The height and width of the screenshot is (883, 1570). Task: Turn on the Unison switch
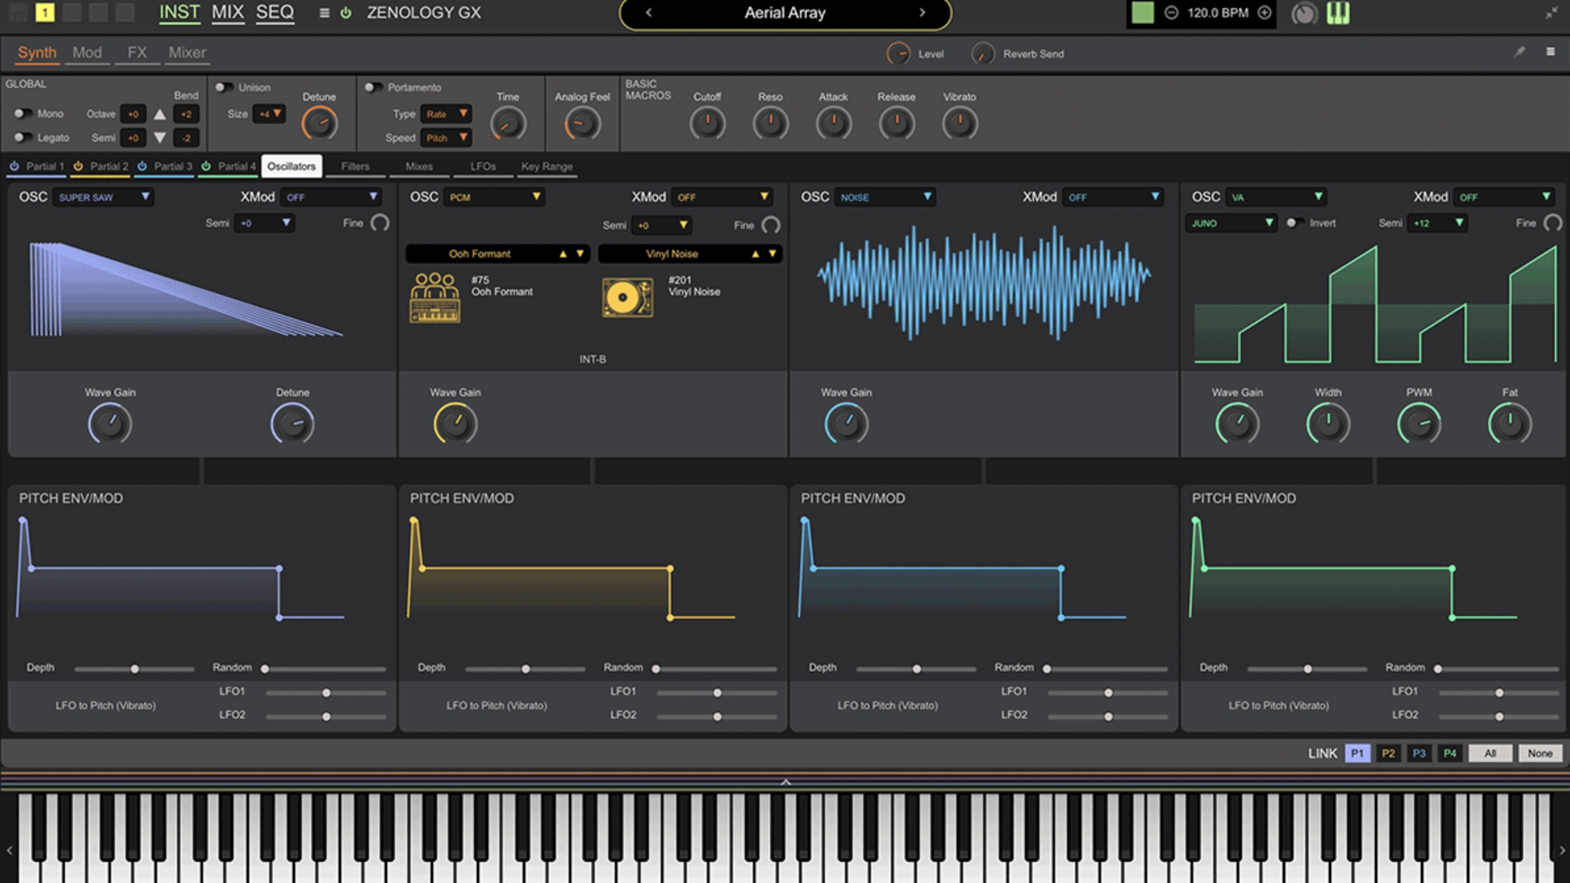point(224,87)
